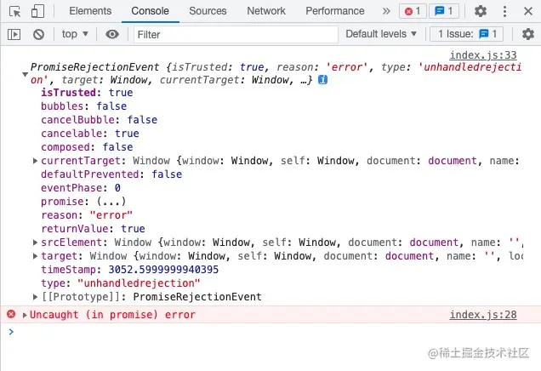The width and height of the screenshot is (541, 371).
Task: Open console settings gear icon
Action: pyautogui.click(x=528, y=34)
